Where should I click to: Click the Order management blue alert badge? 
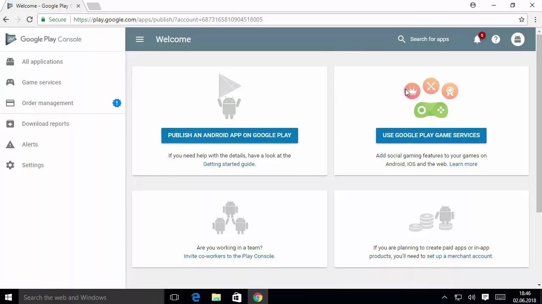click(117, 103)
